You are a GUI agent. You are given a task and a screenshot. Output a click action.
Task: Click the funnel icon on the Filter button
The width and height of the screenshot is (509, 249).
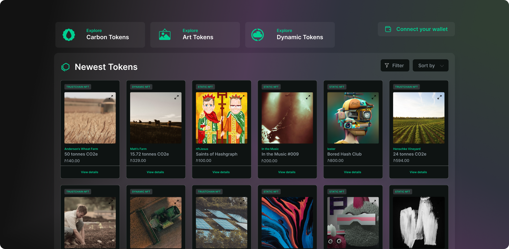coord(387,65)
